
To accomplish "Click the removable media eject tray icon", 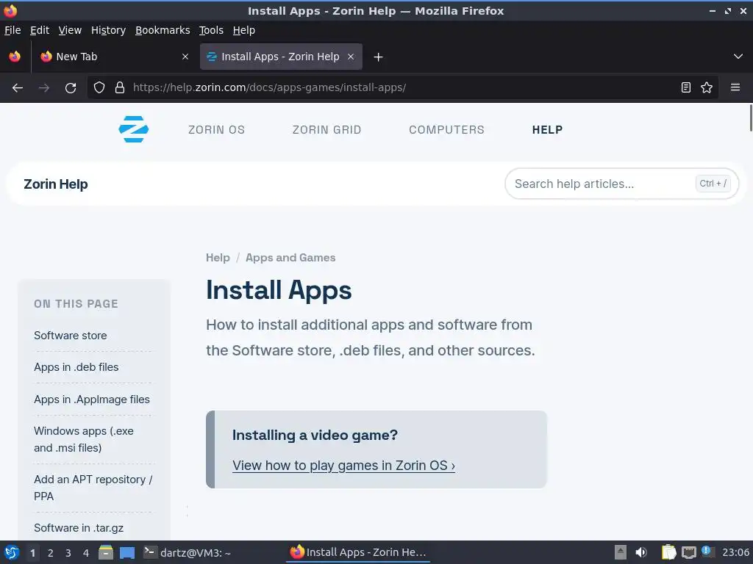I will coord(621,552).
